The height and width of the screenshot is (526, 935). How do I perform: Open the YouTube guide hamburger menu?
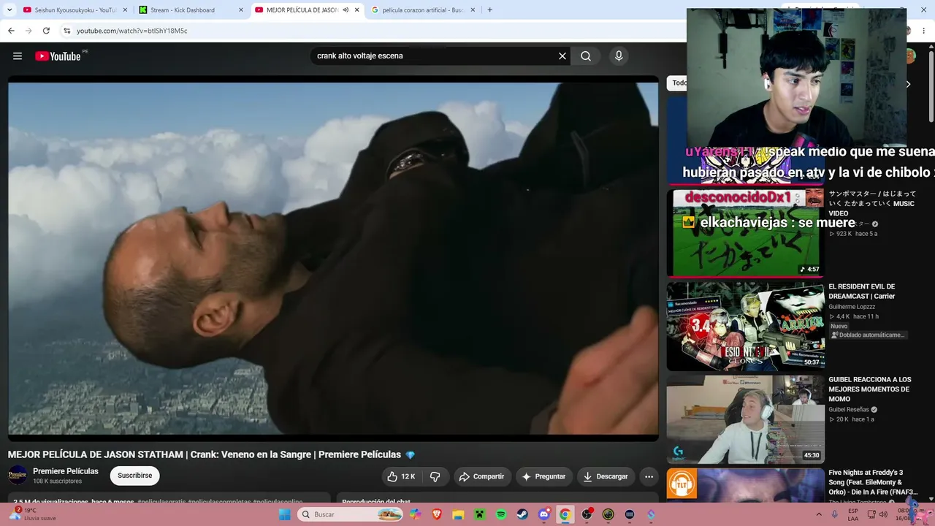(x=18, y=56)
